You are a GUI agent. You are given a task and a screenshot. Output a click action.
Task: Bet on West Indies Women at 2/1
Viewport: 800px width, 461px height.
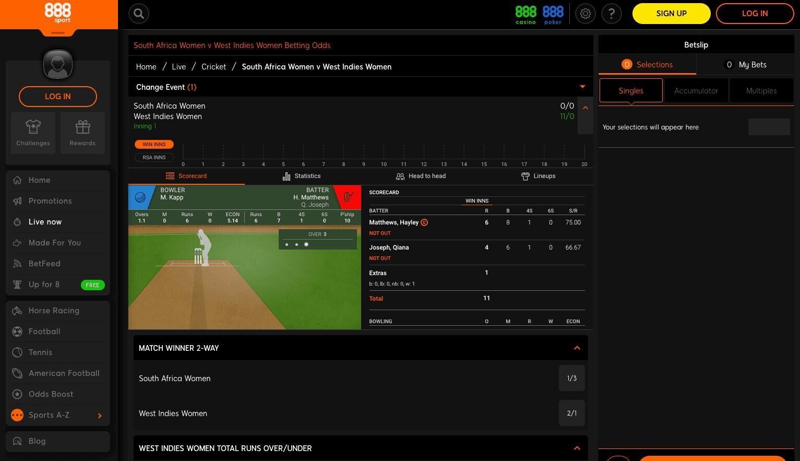(x=572, y=413)
